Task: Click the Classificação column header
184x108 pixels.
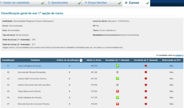Action: (x=8, y=60)
